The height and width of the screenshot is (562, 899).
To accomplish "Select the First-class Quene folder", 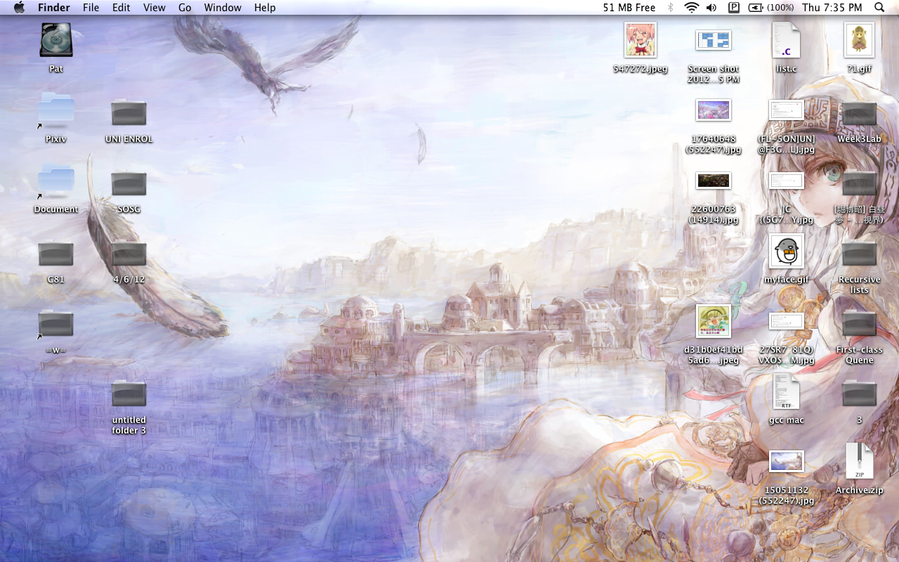I will tap(860, 323).
